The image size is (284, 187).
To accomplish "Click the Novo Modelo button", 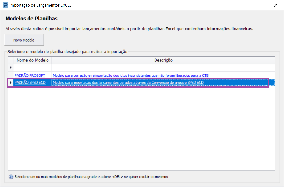I will tap(24, 40).
